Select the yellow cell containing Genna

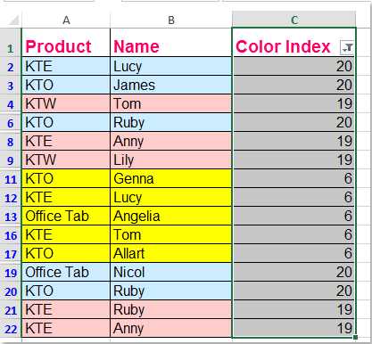click(171, 178)
